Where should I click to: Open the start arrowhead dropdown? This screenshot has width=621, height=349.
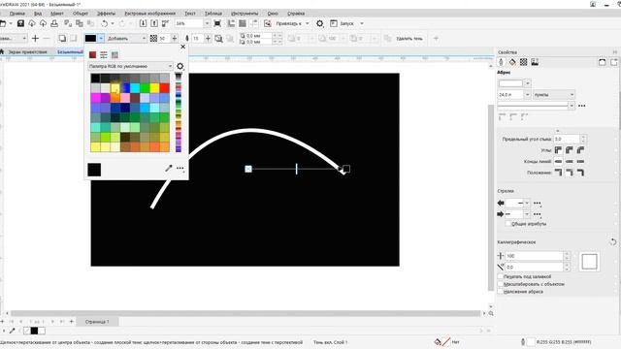(527, 203)
